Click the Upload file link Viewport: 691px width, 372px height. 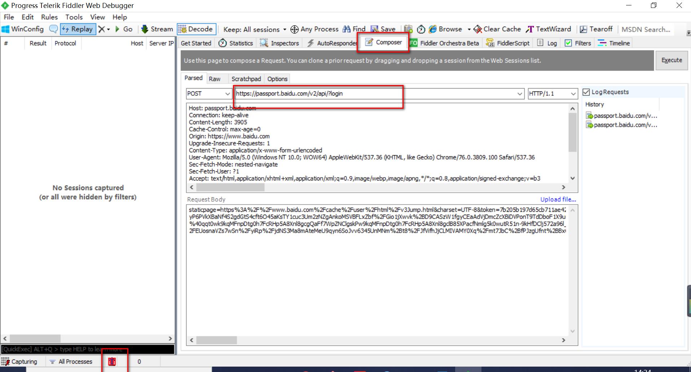(558, 200)
